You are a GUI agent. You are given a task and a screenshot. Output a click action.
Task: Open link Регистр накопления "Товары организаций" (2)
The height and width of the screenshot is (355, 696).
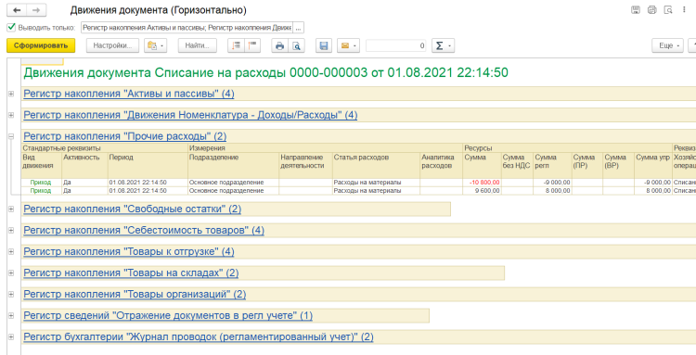tap(135, 294)
